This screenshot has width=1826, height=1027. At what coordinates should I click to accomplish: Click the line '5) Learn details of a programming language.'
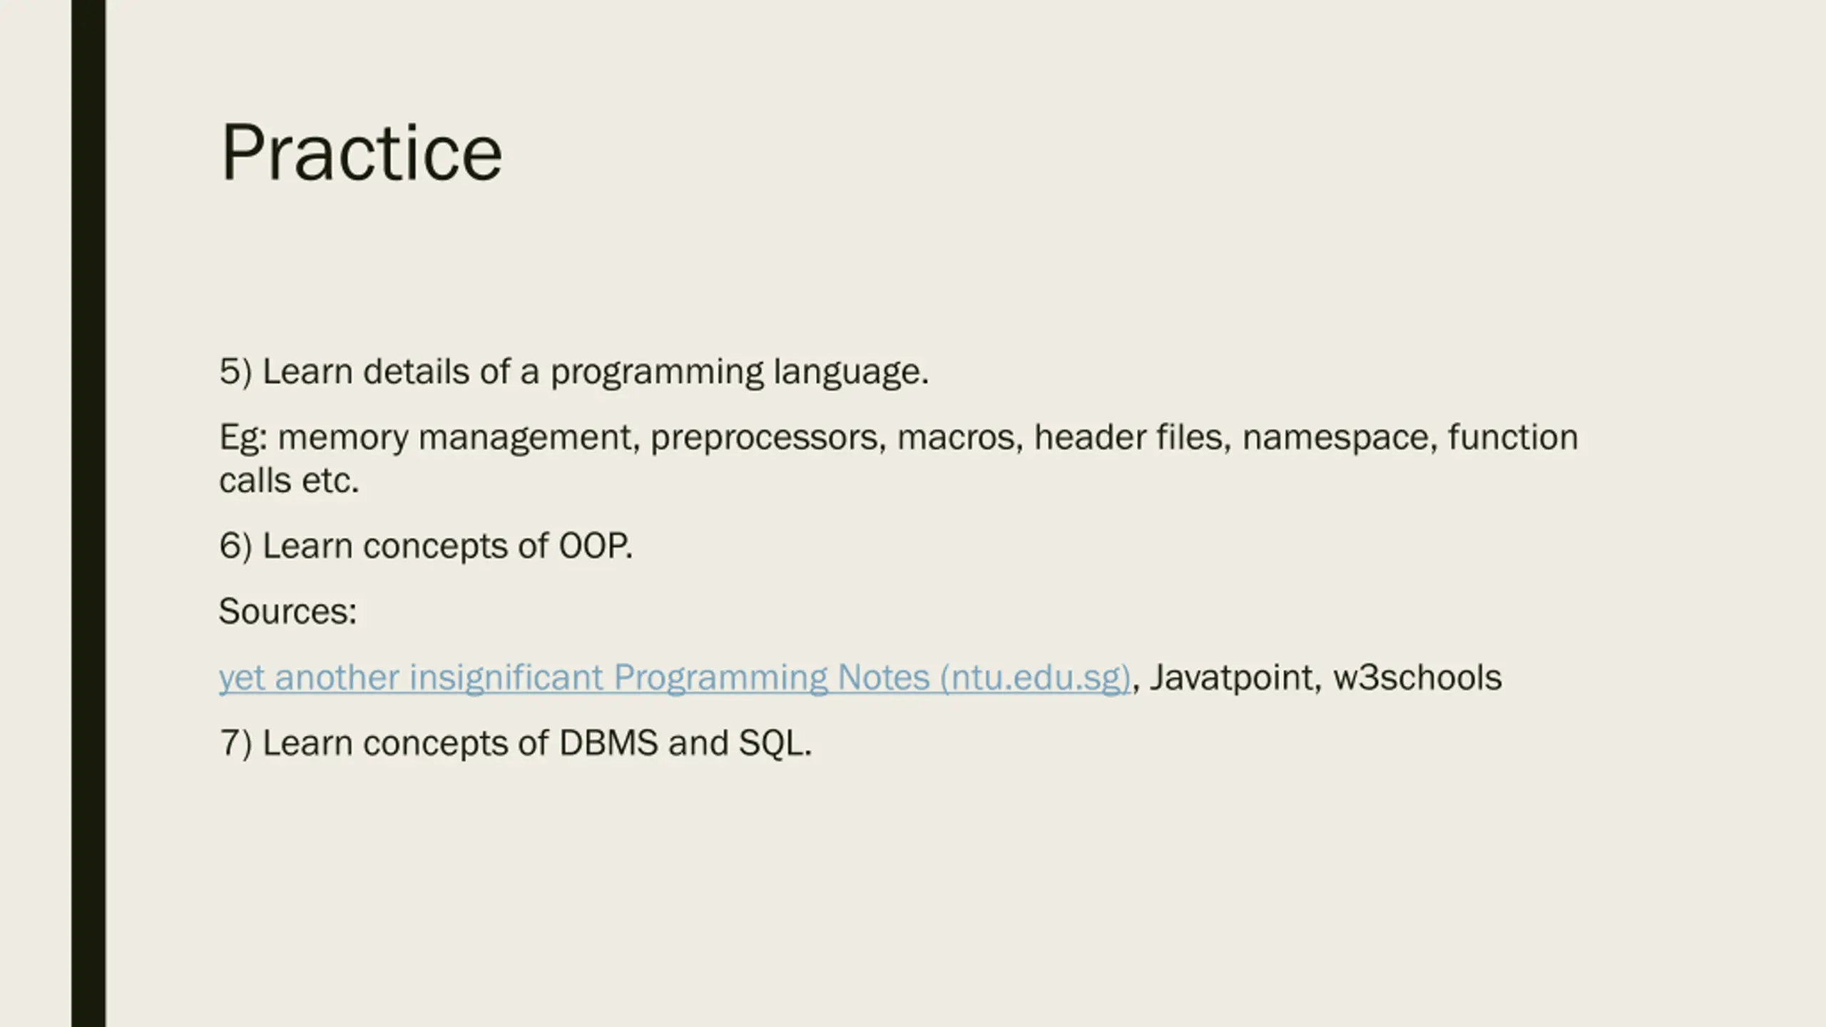(x=574, y=372)
